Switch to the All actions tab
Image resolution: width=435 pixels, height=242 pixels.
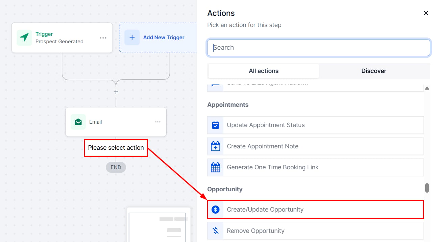pyautogui.click(x=264, y=71)
